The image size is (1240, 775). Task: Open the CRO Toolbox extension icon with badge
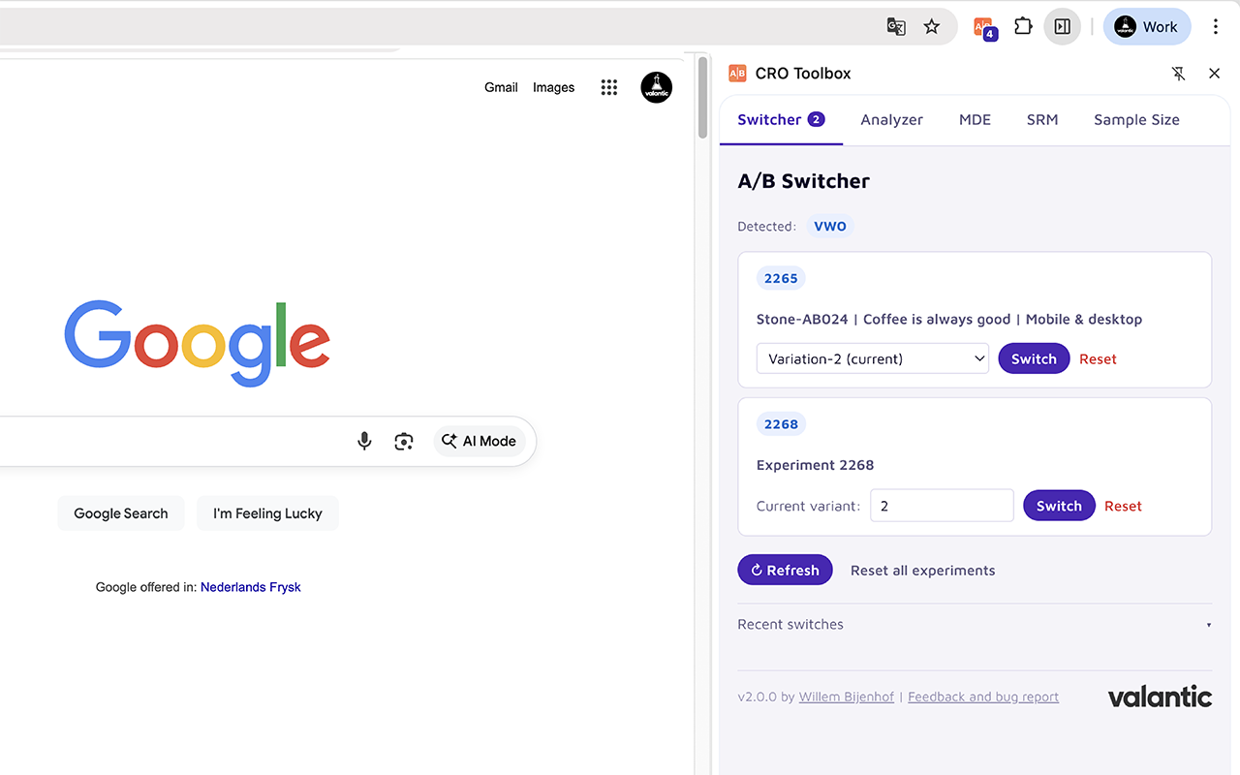pos(984,28)
